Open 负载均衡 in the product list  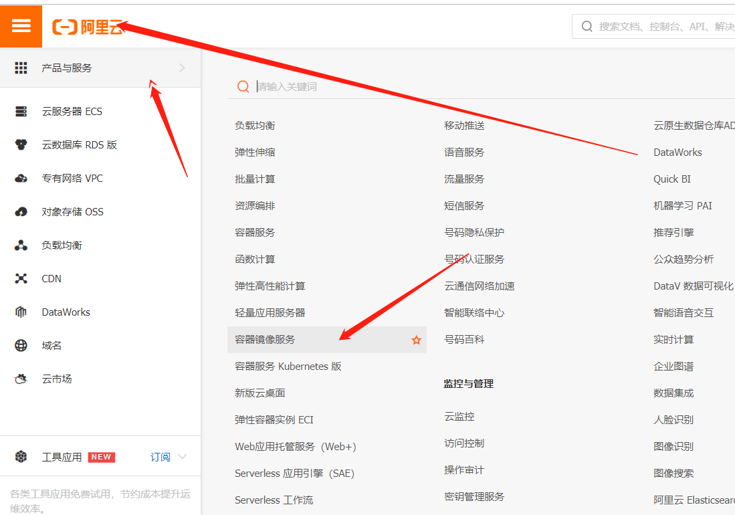click(x=255, y=126)
